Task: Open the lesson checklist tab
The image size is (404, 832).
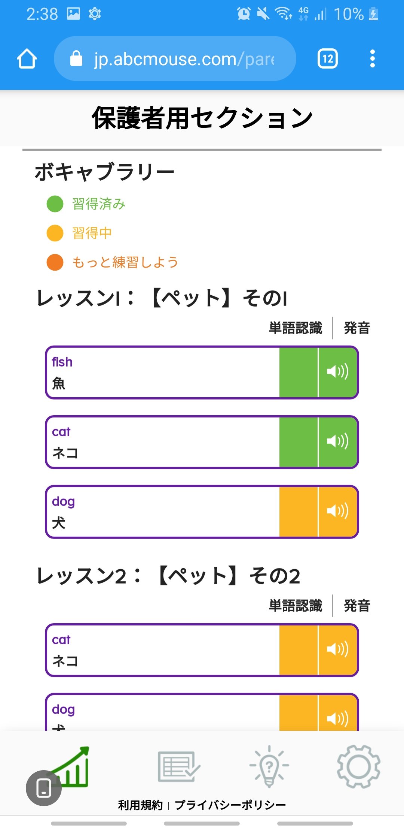Action: pyautogui.click(x=179, y=766)
